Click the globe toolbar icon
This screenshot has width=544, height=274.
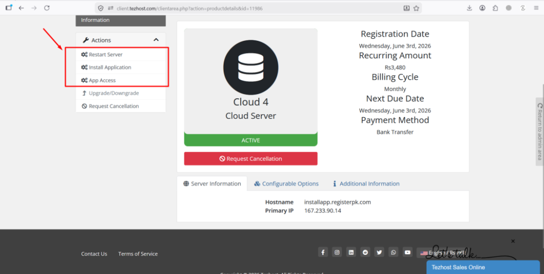[x=508, y=8]
